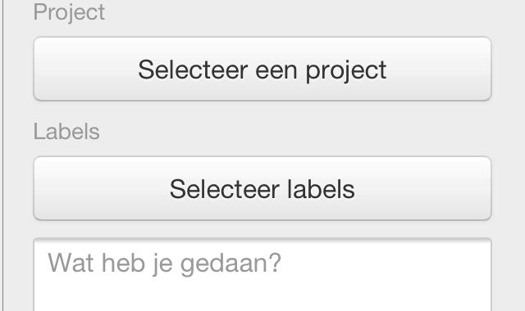
Task: Expand the label selection list
Action: click(262, 188)
